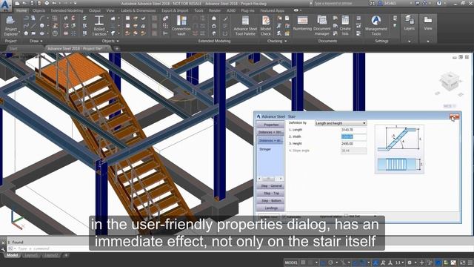Open the Export & Import tab

click(x=175, y=10)
